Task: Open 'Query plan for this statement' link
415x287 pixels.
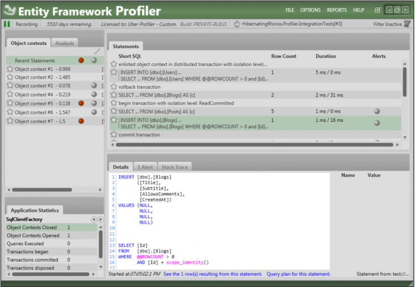Action: (299, 274)
